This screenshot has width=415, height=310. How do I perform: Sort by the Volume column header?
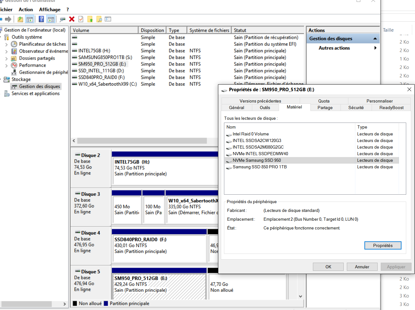[104, 30]
